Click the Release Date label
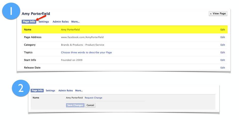Screen dimensions: 239x120 (32, 68)
